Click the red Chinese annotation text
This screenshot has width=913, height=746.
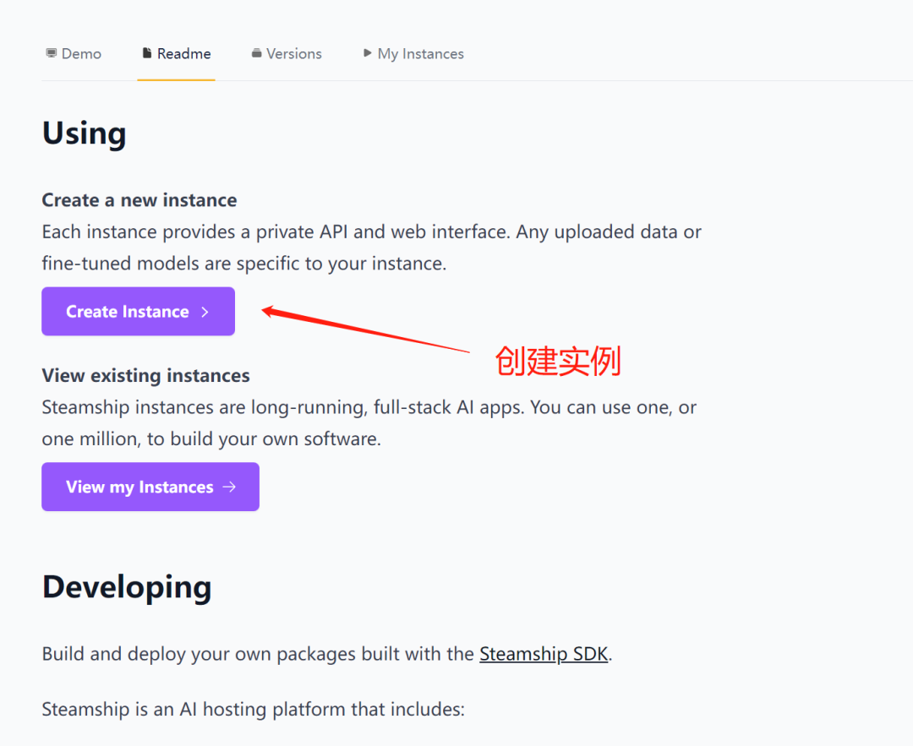tap(558, 362)
